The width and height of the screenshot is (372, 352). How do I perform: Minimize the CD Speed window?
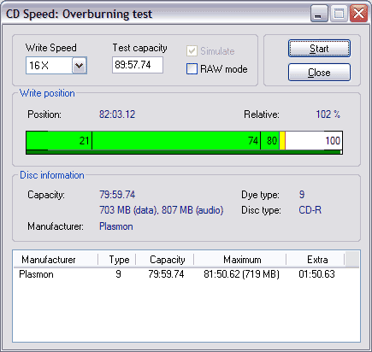click(x=319, y=14)
